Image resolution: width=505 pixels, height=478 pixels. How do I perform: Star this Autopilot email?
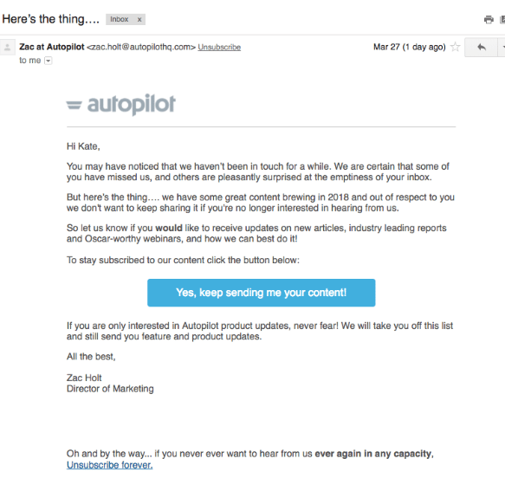coord(455,47)
